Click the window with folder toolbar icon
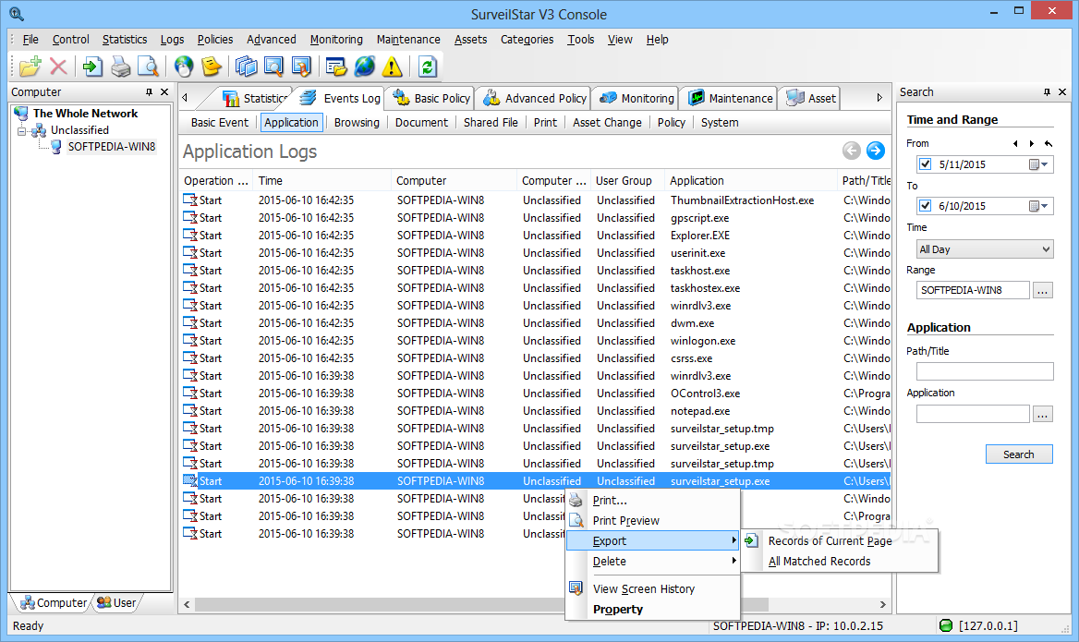The height and width of the screenshot is (642, 1079). tap(336, 67)
